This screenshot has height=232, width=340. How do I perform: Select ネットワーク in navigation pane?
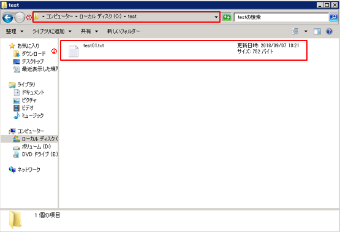pyautogui.click(x=29, y=169)
